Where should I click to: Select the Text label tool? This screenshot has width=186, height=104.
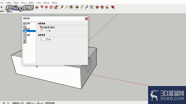(66, 7)
